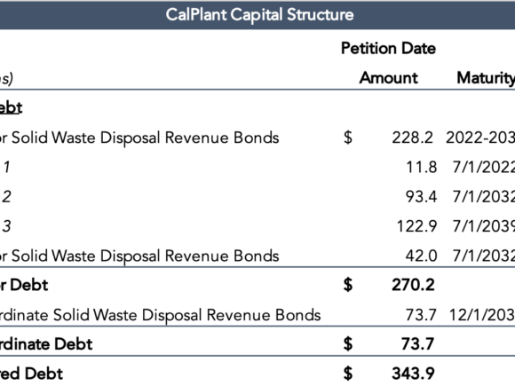The height and width of the screenshot is (386, 515).
Task: Click the CalPlant Capital Structure title
Action: click(x=259, y=15)
